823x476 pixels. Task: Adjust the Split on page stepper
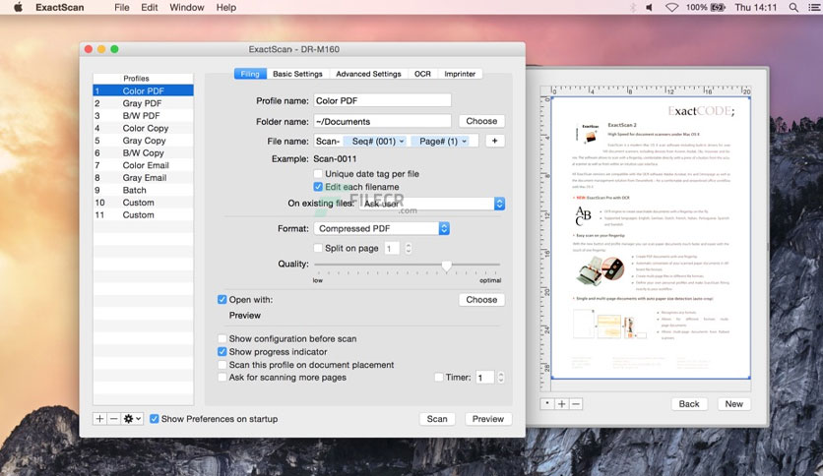click(409, 248)
